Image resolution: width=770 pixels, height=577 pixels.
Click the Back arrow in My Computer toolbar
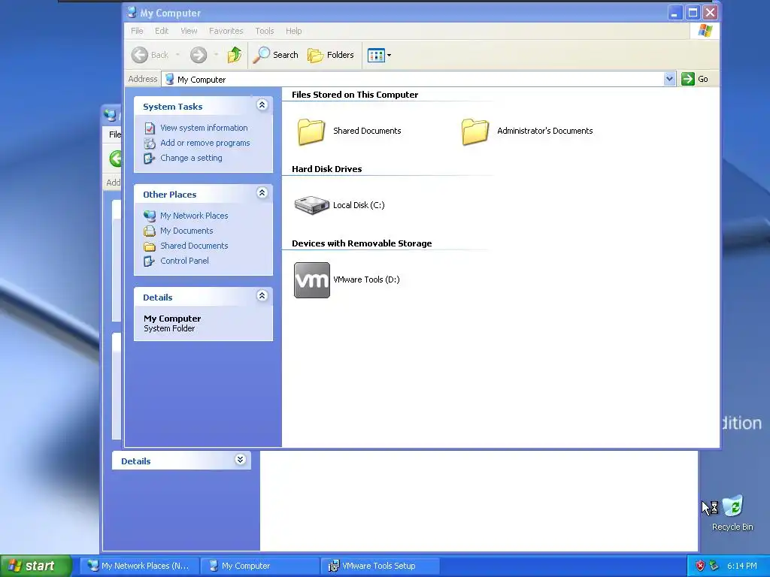point(140,55)
